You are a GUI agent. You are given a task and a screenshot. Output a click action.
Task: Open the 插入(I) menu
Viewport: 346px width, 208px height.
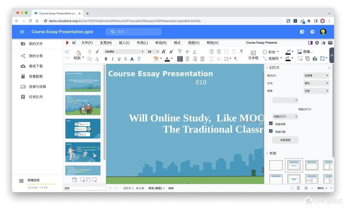click(x=124, y=43)
